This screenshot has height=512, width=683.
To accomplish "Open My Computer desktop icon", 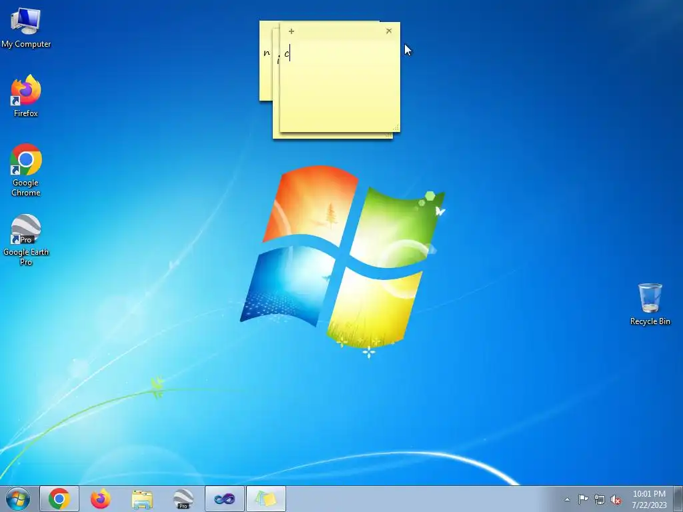I will pos(26,28).
